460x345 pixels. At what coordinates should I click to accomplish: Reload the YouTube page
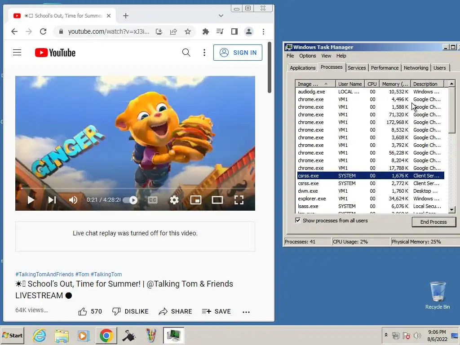tap(43, 31)
